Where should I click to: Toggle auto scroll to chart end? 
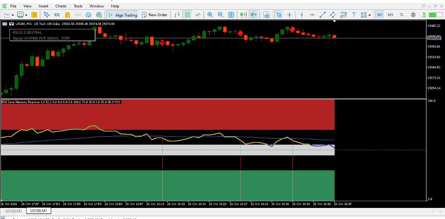(x=243, y=15)
